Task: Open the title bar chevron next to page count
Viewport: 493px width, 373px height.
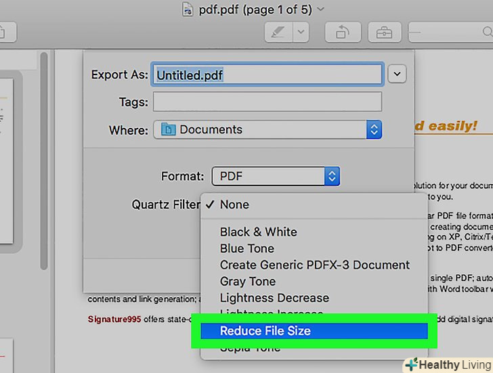Action: [x=320, y=9]
